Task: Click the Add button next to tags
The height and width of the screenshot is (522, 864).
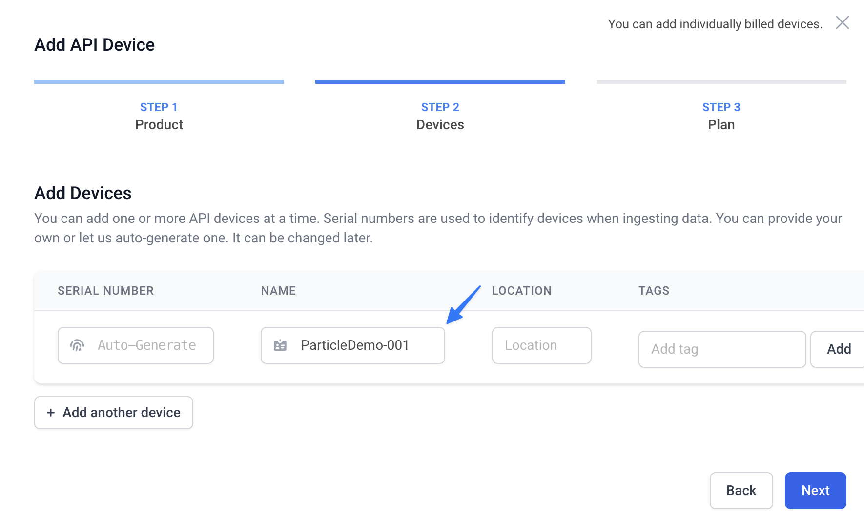Action: tap(838, 349)
